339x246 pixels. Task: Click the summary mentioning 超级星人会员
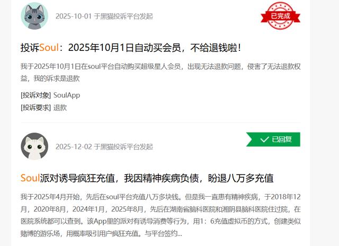click(160, 72)
